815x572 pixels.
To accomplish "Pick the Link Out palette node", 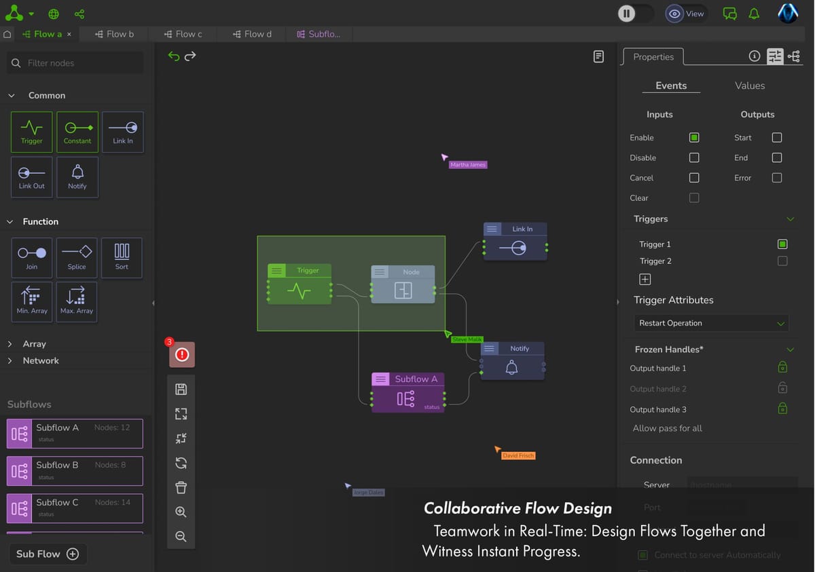I will (x=31, y=177).
